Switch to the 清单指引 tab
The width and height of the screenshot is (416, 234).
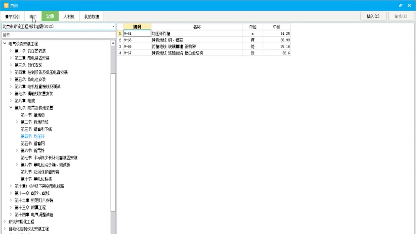(12, 17)
